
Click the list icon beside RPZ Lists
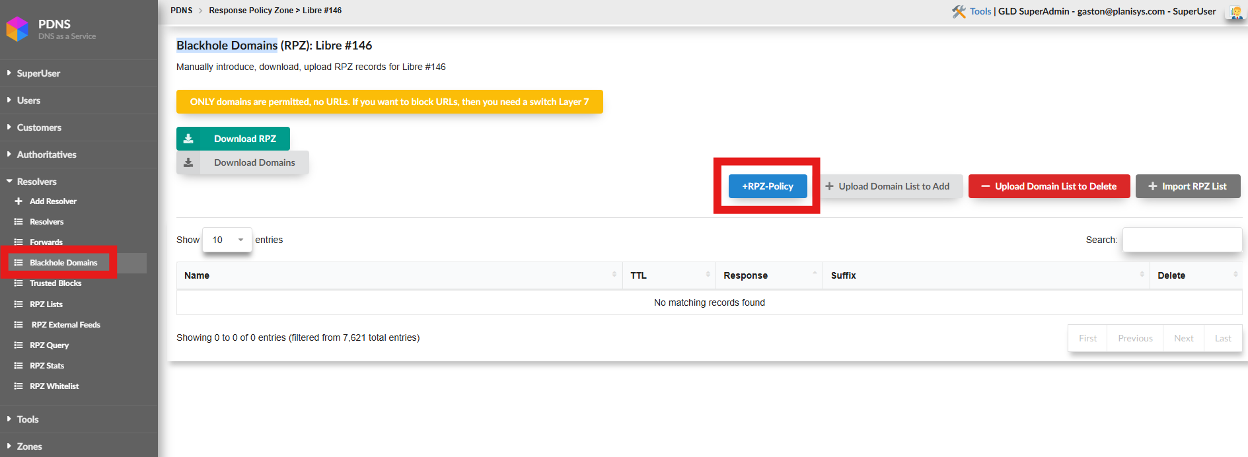click(x=18, y=304)
